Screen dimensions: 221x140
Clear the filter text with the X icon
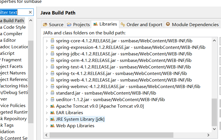pos(30,12)
